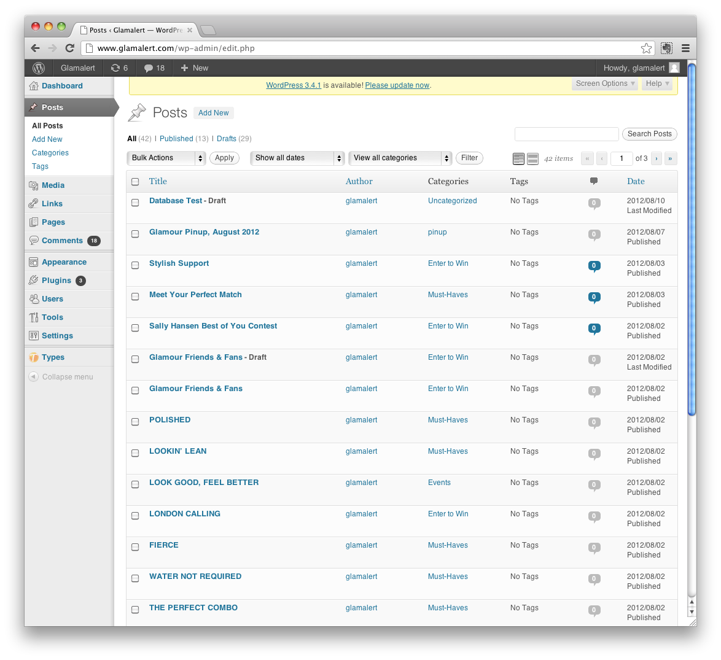The image size is (721, 660).
Task: Go to next page arrow in pagination
Action: point(656,158)
